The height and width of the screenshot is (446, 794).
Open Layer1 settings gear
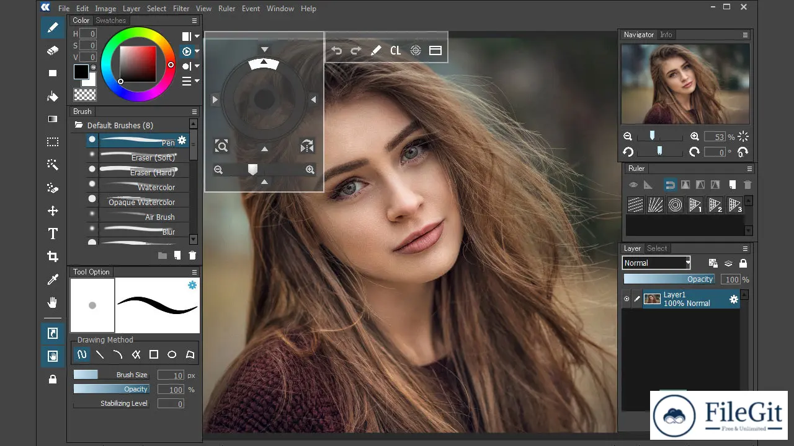click(x=734, y=299)
